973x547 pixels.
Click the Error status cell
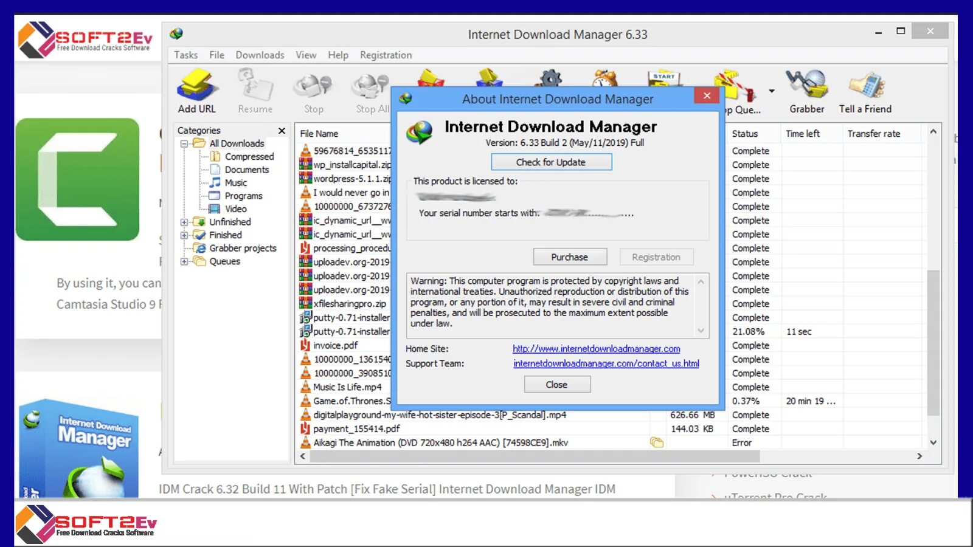click(742, 443)
